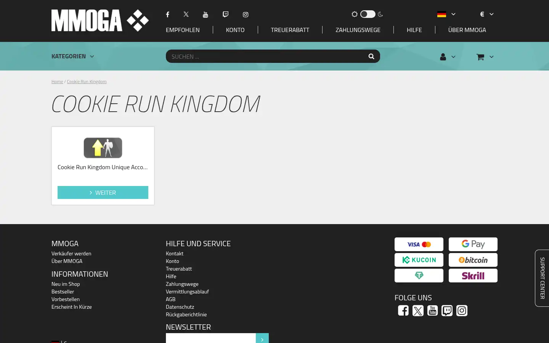Click the account leveling product thumbnail

coord(103,148)
